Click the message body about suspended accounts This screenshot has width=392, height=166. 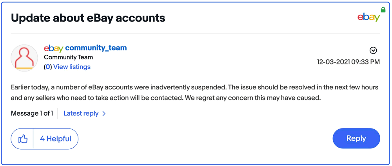tap(194, 93)
